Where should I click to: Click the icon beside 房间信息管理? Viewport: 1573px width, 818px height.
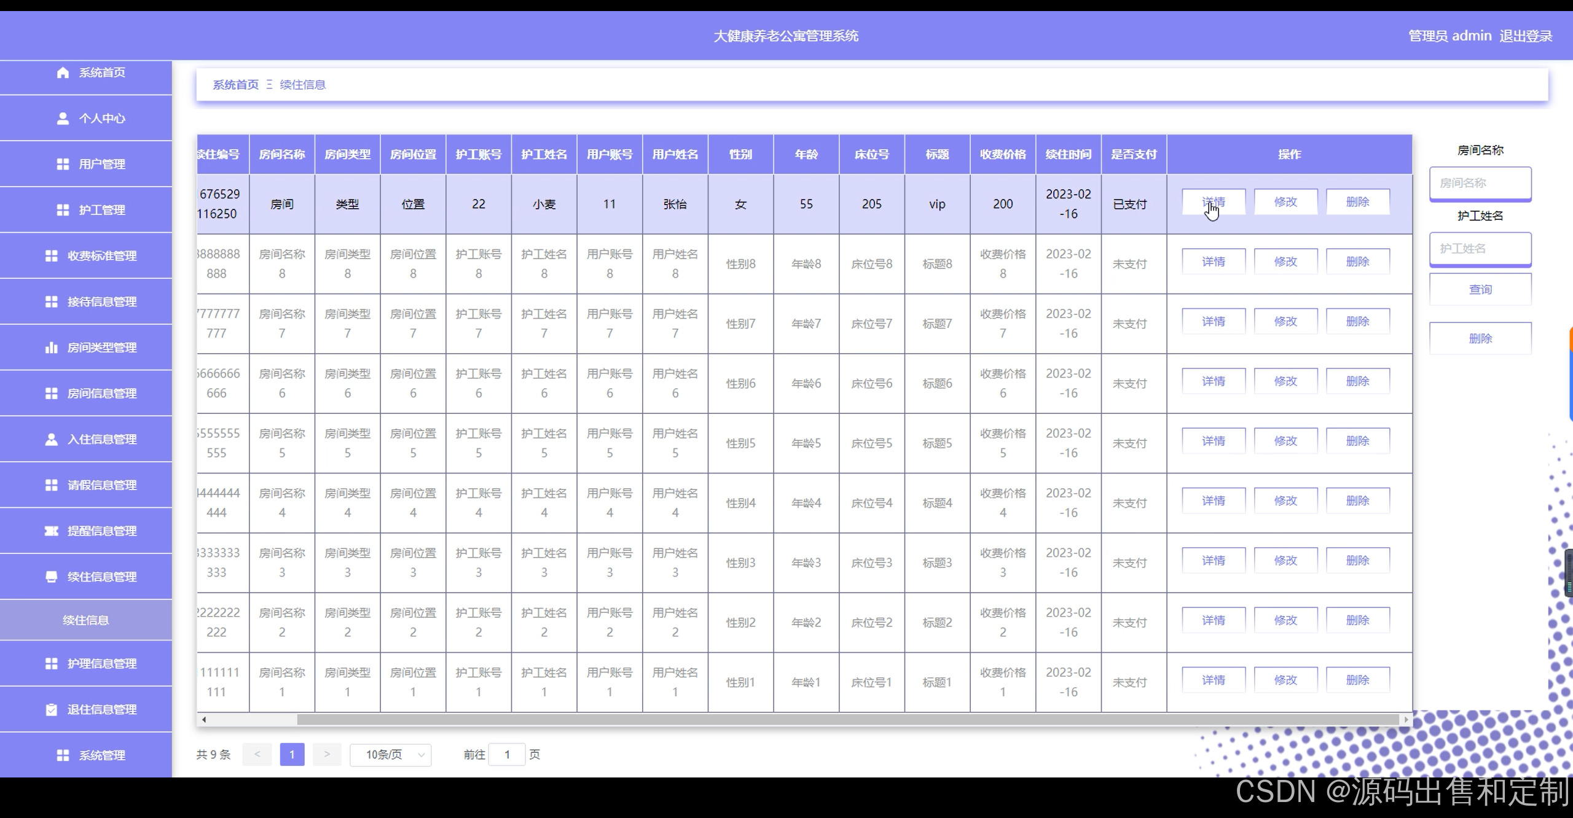[x=52, y=393]
